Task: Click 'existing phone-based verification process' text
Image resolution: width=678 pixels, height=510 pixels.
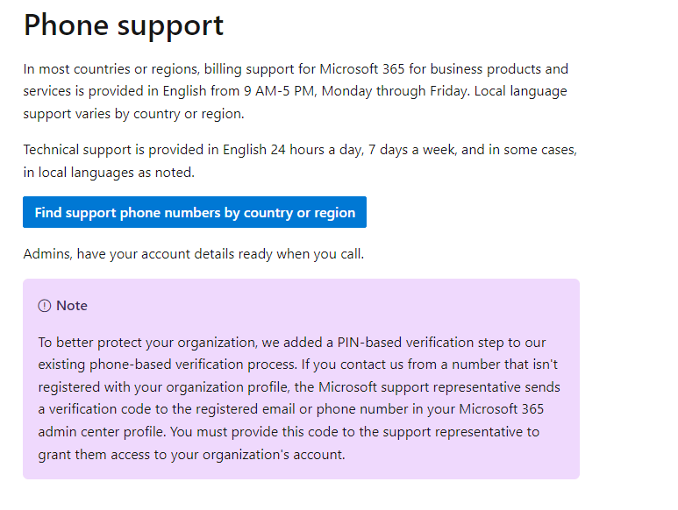Action: [x=168, y=365]
